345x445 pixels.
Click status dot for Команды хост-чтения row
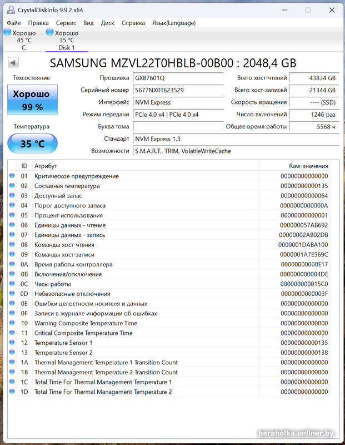coord(12,244)
